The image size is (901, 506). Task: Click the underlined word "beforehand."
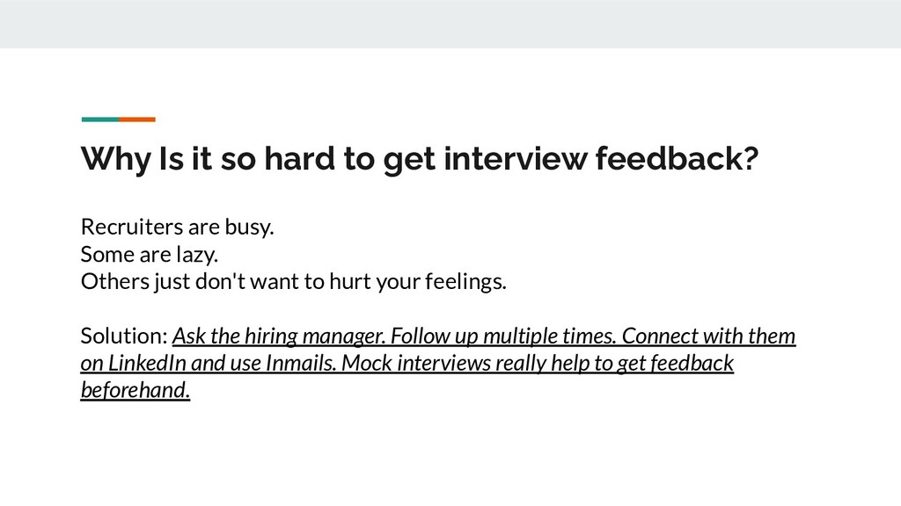tap(135, 390)
